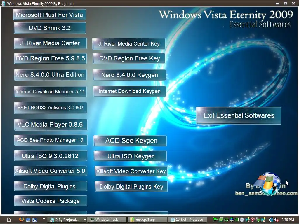
Task: Click the blue globe tray icon
Action: tap(232, 220)
